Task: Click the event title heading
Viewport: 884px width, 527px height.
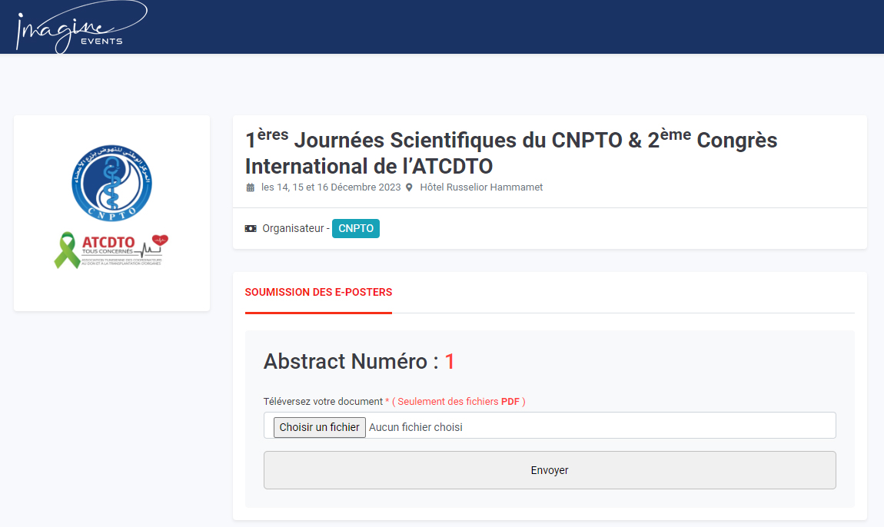Action: click(511, 152)
